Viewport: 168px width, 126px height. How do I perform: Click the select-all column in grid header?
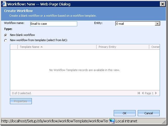point(14,47)
